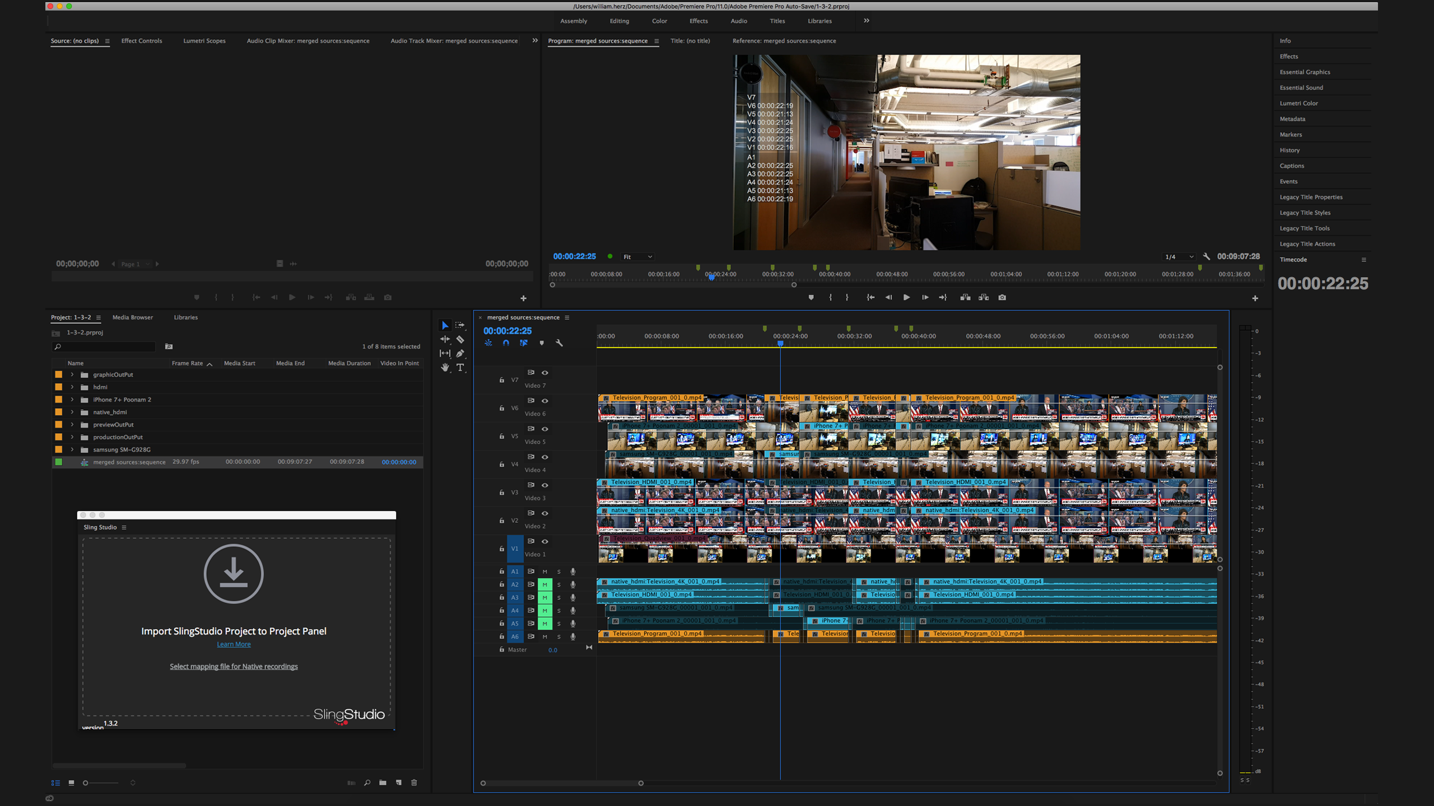
Task: Unmute audio track A3
Action: click(544, 597)
